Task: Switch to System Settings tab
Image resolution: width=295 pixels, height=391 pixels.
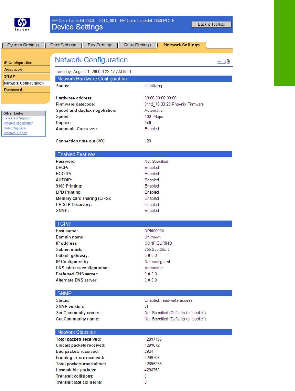Action: 23,45
